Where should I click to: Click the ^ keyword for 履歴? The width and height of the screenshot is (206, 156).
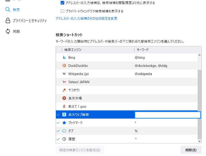136,139
